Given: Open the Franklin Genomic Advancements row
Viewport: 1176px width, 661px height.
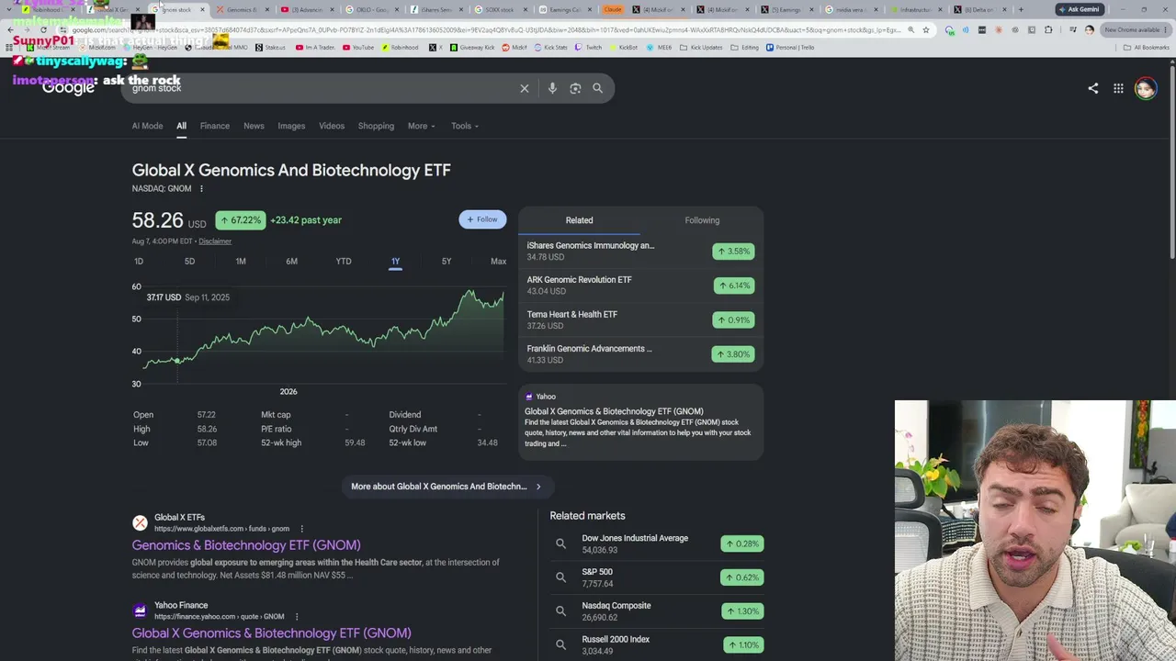Looking at the screenshot, I should [640, 354].
